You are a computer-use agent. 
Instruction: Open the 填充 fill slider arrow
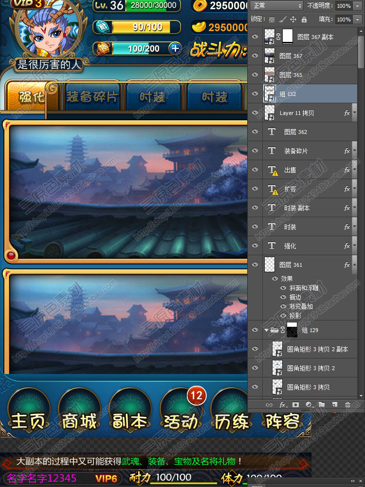point(358,19)
